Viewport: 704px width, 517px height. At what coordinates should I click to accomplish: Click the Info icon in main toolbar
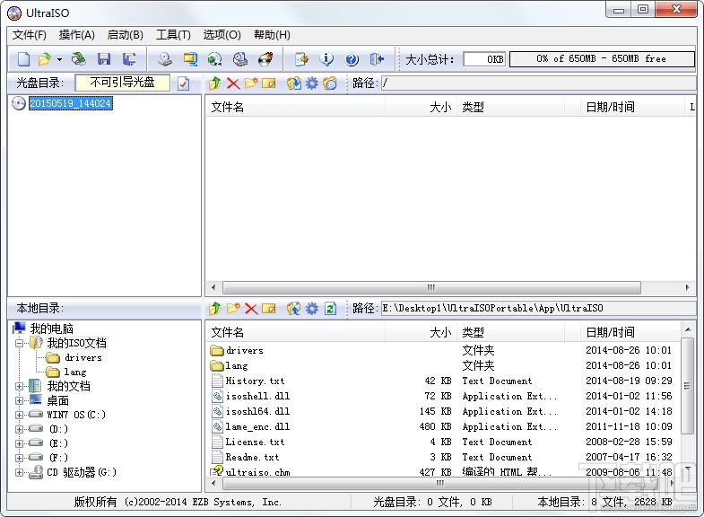(x=326, y=59)
